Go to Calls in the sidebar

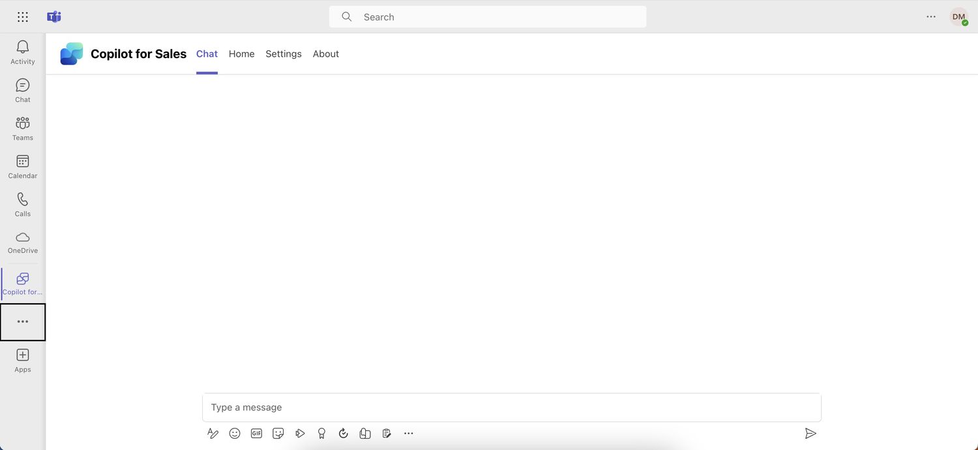pos(22,204)
